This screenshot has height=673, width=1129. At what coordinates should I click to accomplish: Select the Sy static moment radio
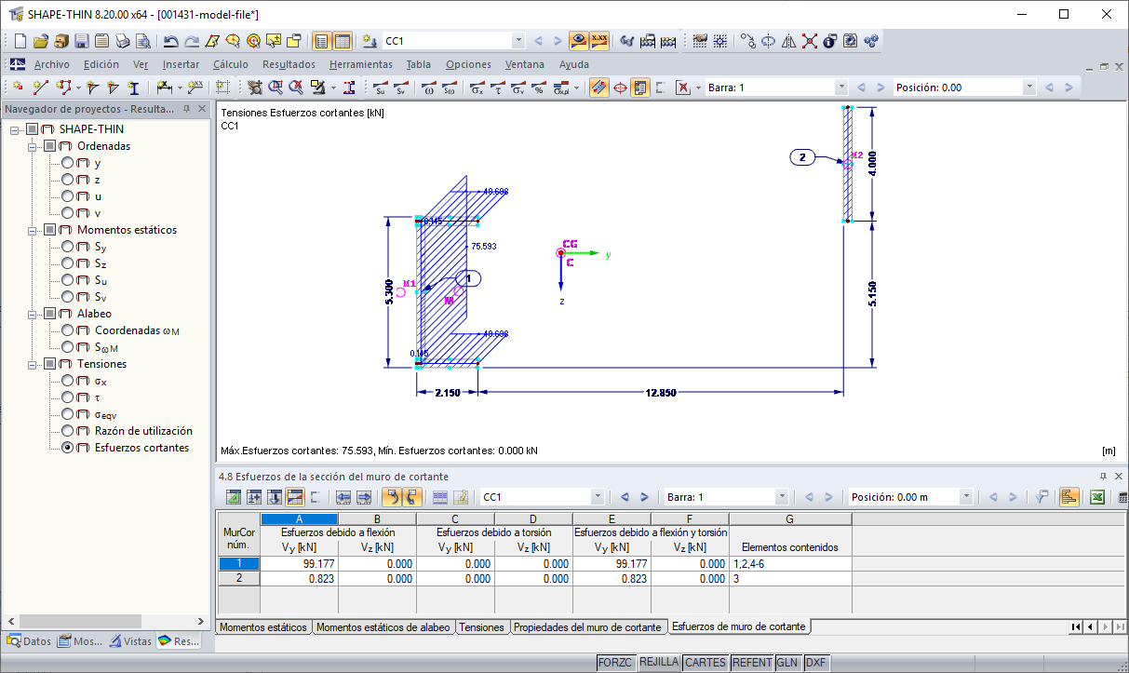67,247
